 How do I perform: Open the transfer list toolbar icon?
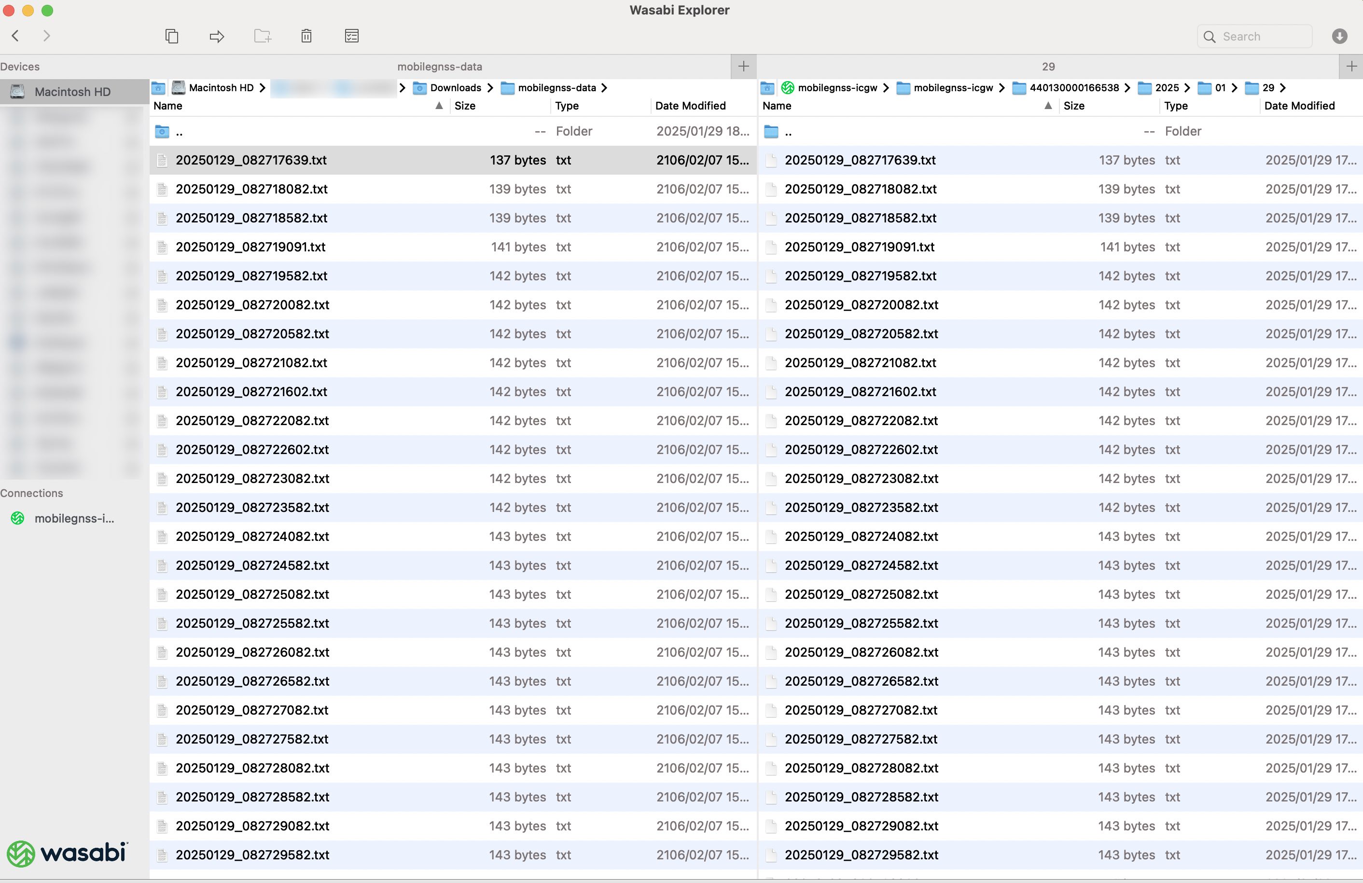click(352, 36)
